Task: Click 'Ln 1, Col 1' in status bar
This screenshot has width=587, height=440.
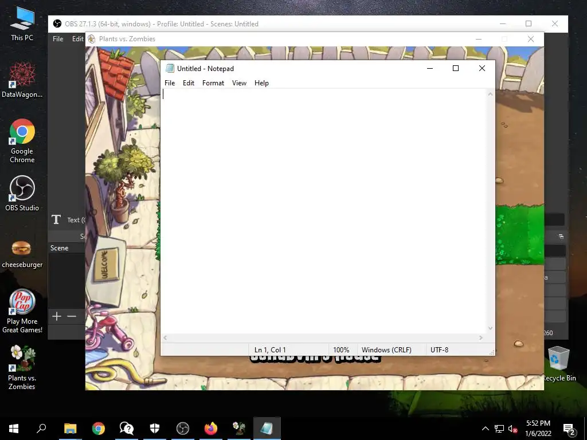Action: point(270,350)
